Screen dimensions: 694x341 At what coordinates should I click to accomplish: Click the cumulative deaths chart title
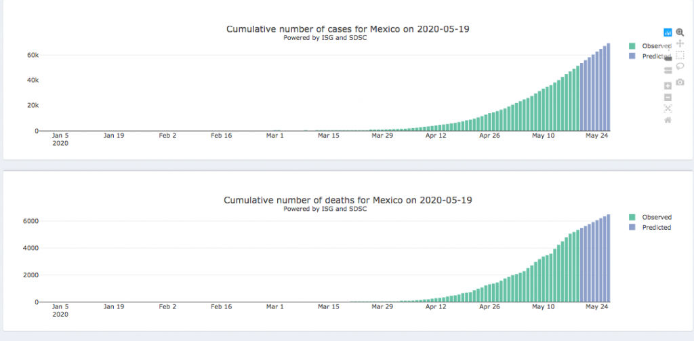tap(348, 201)
